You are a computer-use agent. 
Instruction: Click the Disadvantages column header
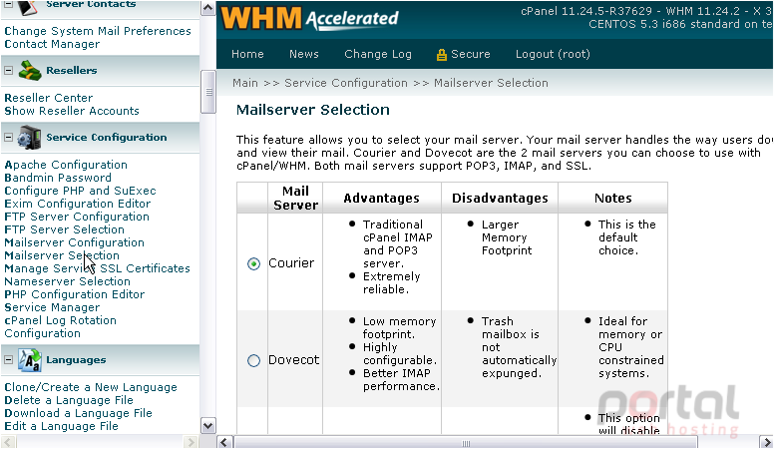pyautogui.click(x=500, y=199)
